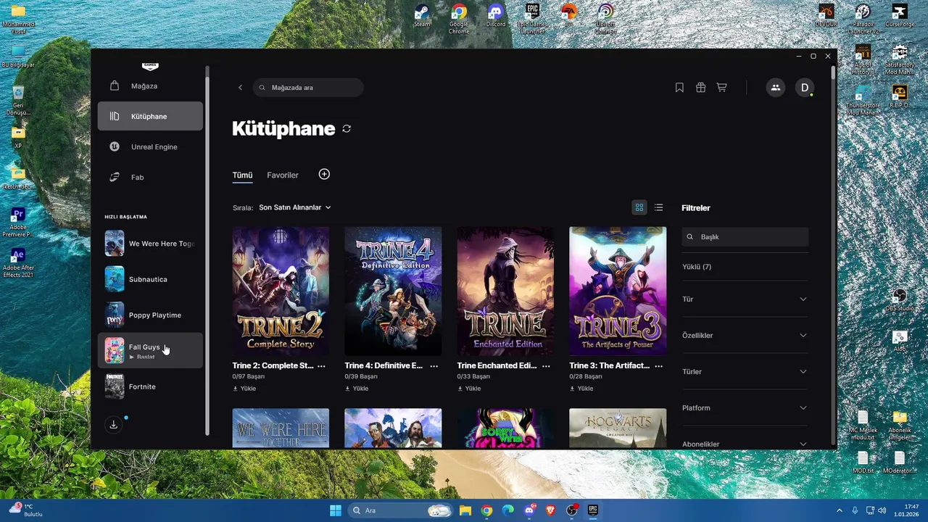This screenshot has height=522, width=928.
Task: Open Trine 4: Definitive Edition cover
Action: [393, 291]
